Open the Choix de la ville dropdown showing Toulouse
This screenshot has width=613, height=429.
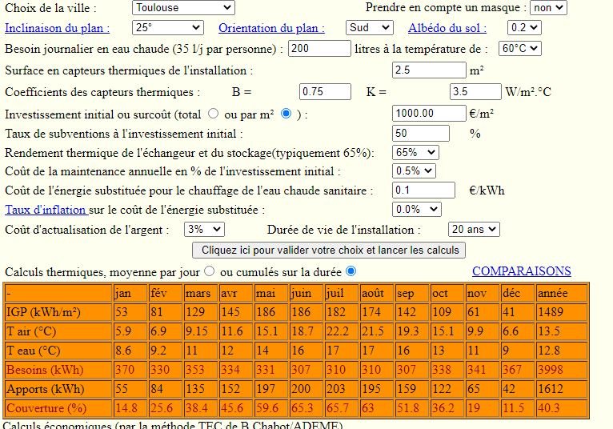pos(183,7)
